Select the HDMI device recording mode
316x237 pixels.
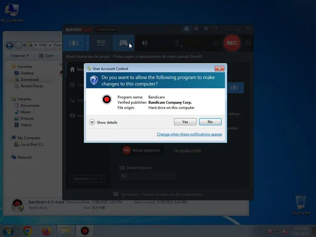(101, 43)
